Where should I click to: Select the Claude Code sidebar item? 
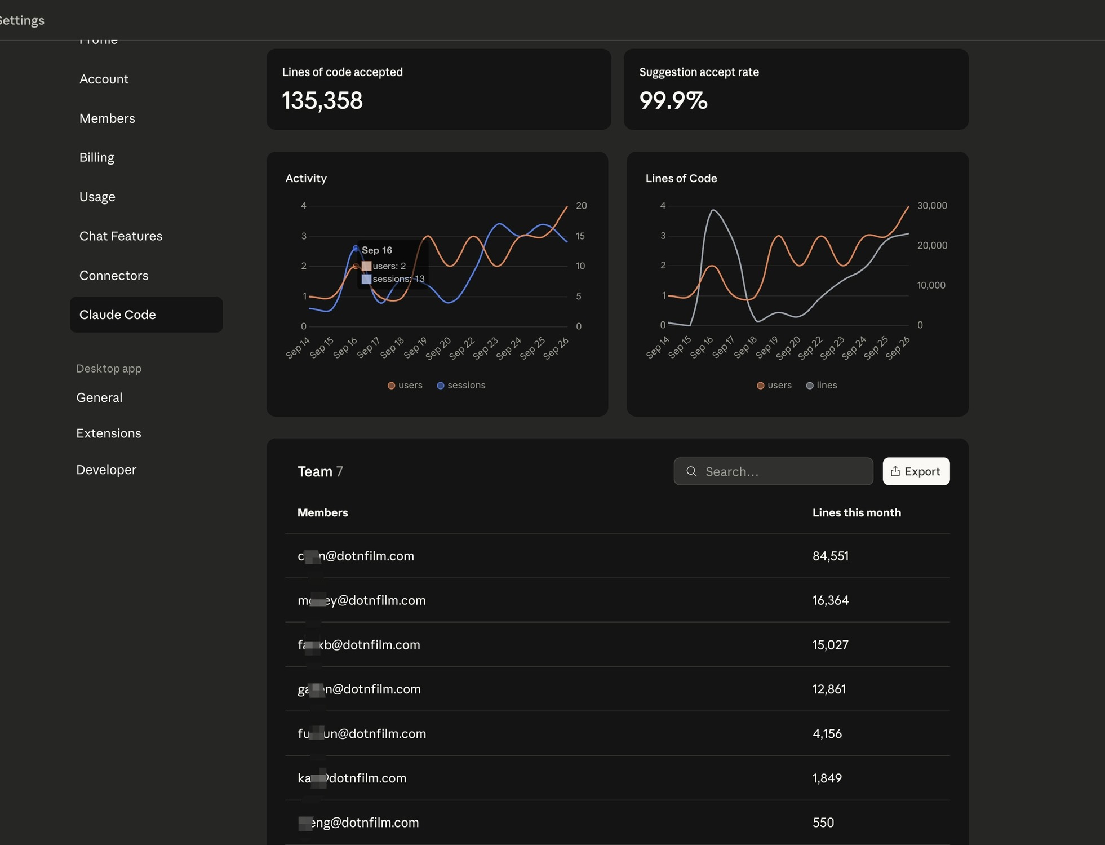pyautogui.click(x=146, y=315)
